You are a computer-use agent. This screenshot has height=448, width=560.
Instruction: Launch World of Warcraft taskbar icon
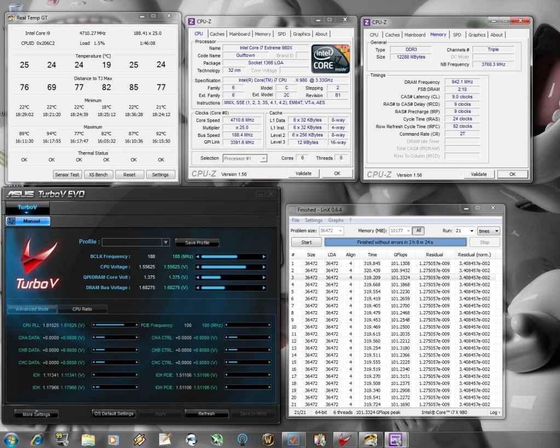[268, 439]
